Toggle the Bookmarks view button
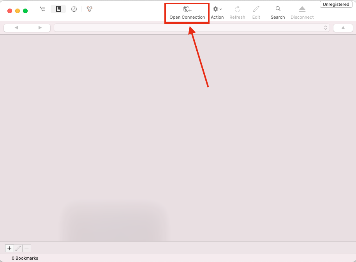The height and width of the screenshot is (262, 356). 58,9
